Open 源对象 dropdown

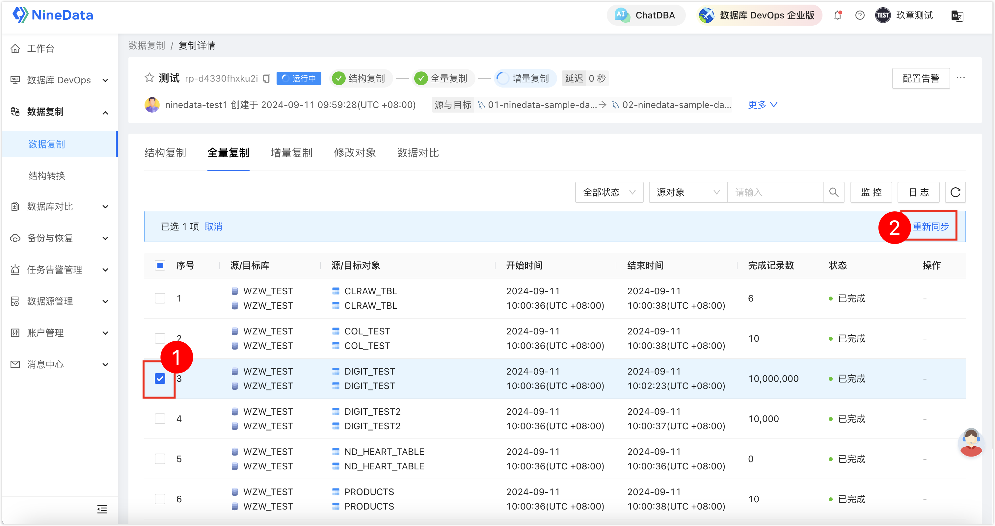coord(687,192)
